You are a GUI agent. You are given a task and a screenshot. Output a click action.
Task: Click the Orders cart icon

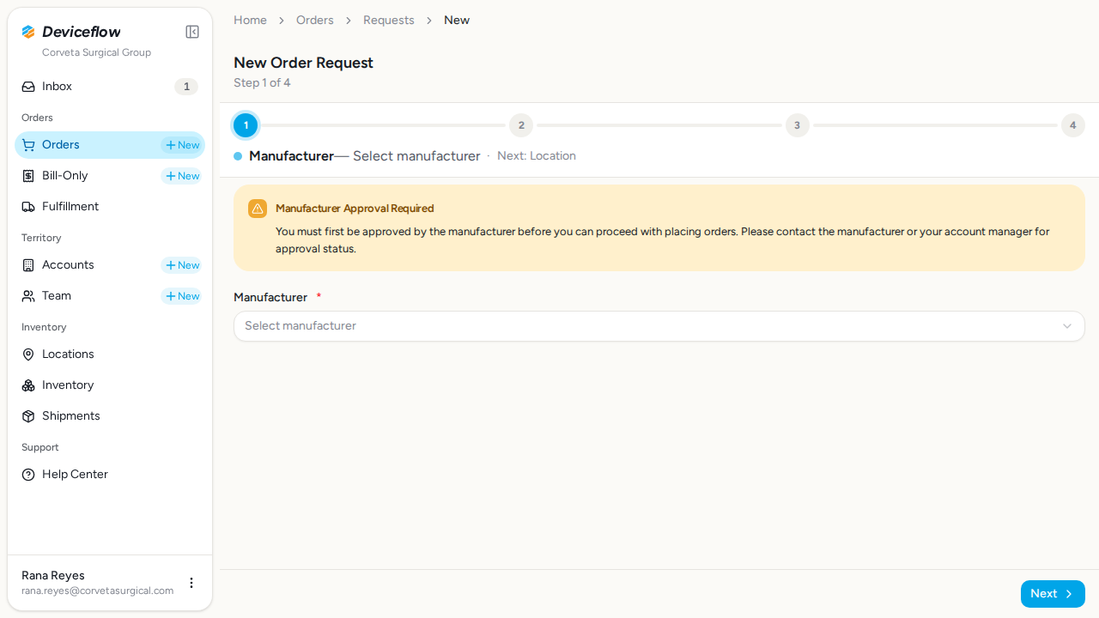click(x=28, y=145)
